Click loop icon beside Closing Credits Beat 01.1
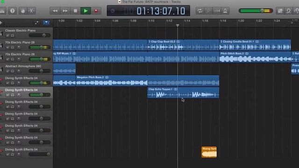 [257, 42]
